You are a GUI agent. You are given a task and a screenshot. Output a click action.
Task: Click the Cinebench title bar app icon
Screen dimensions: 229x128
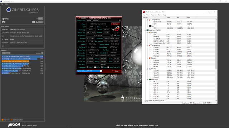click(x=1, y=1)
